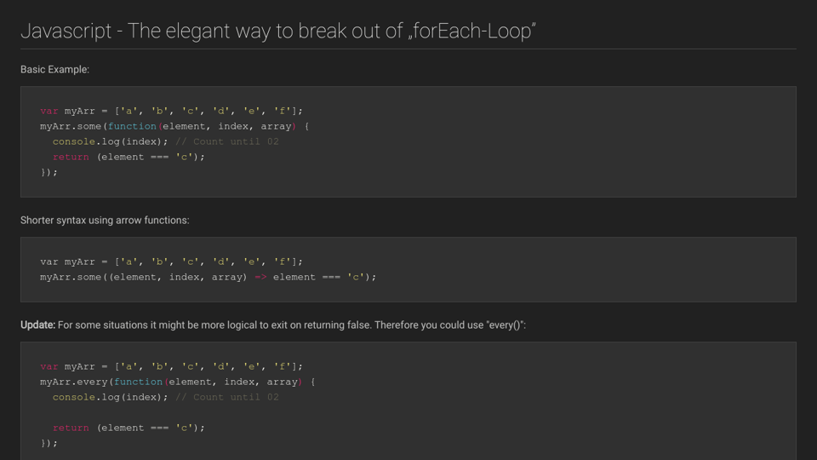Click the return keyword in third code block
This screenshot has width=817, height=460.
pos(71,428)
